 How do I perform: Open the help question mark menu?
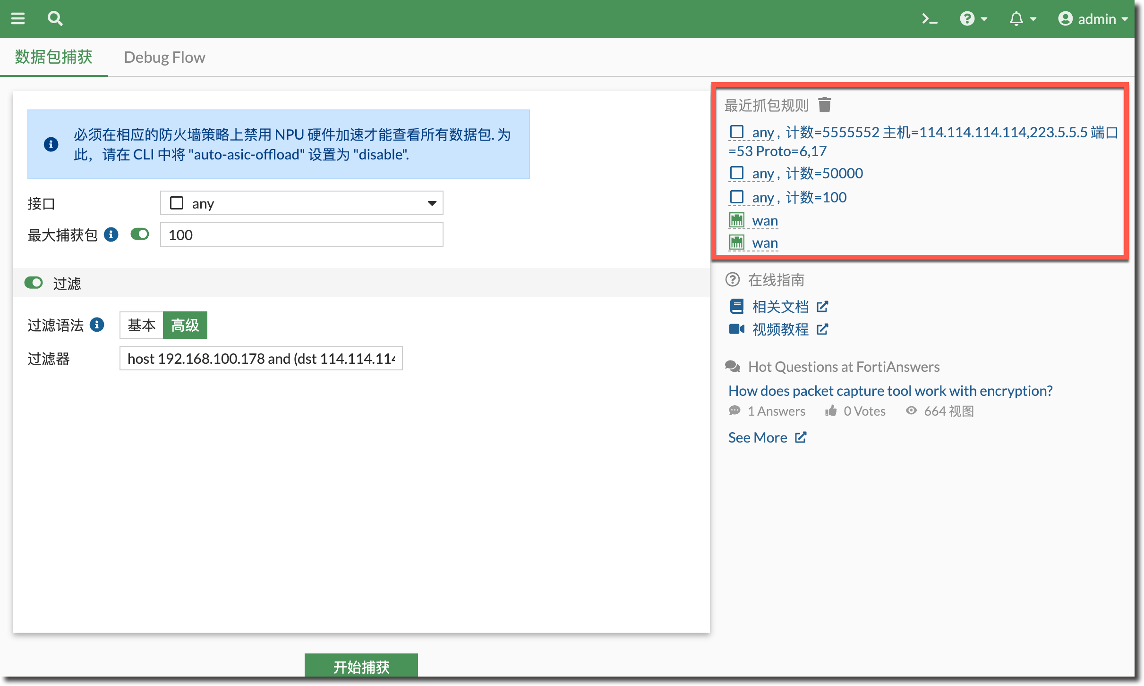point(973,19)
